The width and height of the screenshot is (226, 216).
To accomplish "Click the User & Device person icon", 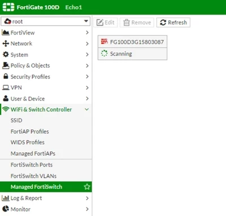I will [x=6, y=98].
